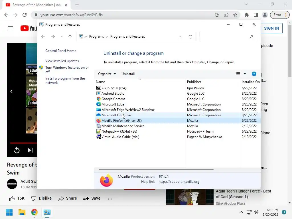Open Turn Windows features on or off
292x219 pixels.
[x=67, y=70]
